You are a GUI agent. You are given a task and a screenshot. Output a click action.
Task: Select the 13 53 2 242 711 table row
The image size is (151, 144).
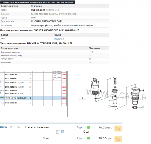[33, 94]
